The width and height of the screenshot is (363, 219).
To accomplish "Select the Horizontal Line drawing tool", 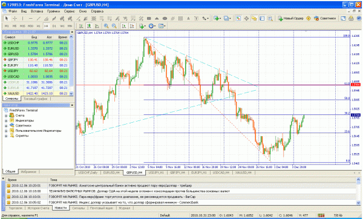I will coord(31,18).
